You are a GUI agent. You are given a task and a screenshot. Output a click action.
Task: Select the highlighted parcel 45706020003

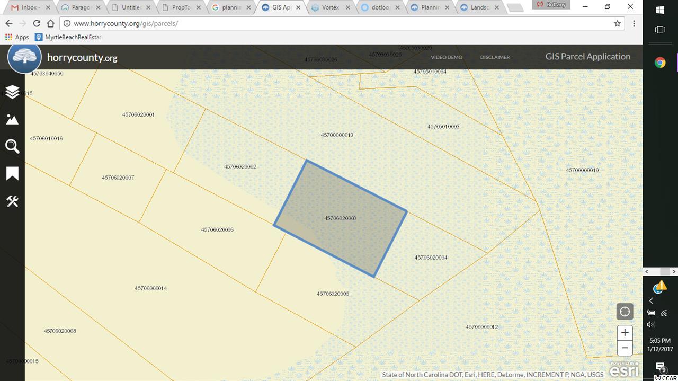coord(340,218)
